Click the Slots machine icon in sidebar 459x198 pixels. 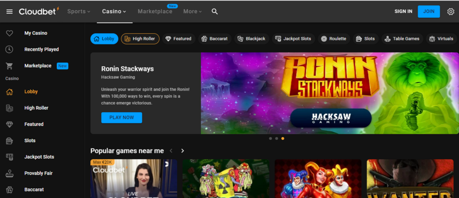(9, 141)
